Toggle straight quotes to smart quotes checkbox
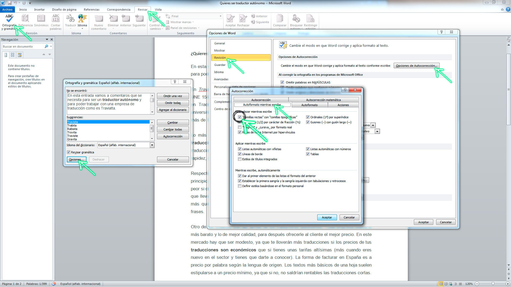 coord(240,117)
